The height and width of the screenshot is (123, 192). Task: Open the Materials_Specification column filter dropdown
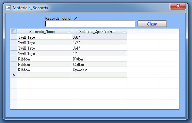point(124,32)
